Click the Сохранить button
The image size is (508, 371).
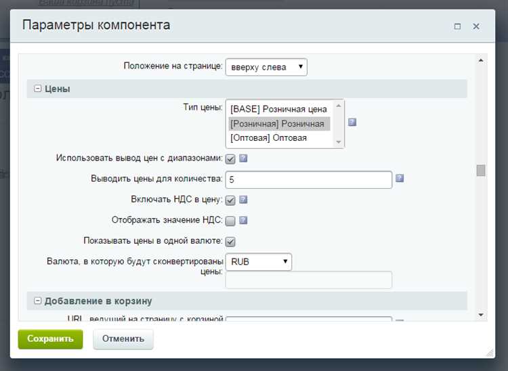click(x=50, y=339)
